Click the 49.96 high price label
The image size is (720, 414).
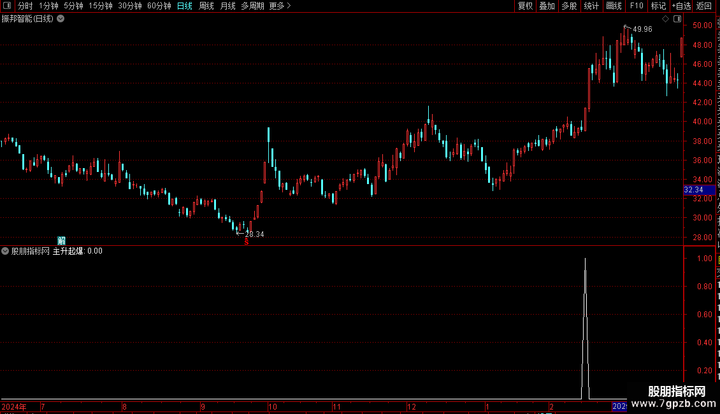pos(642,29)
